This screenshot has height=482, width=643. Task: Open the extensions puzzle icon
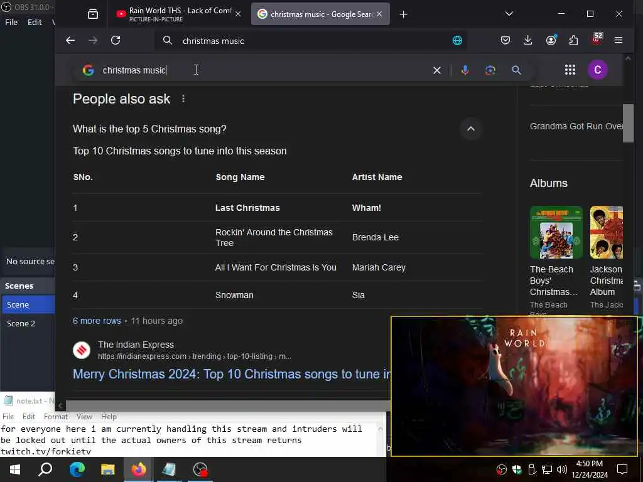pos(573,40)
